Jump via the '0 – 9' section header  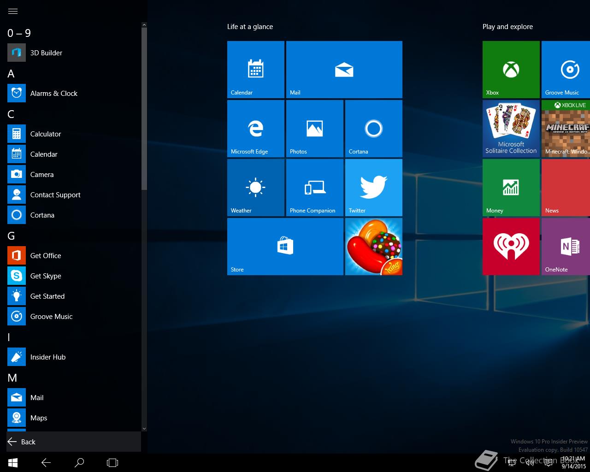pyautogui.click(x=19, y=33)
